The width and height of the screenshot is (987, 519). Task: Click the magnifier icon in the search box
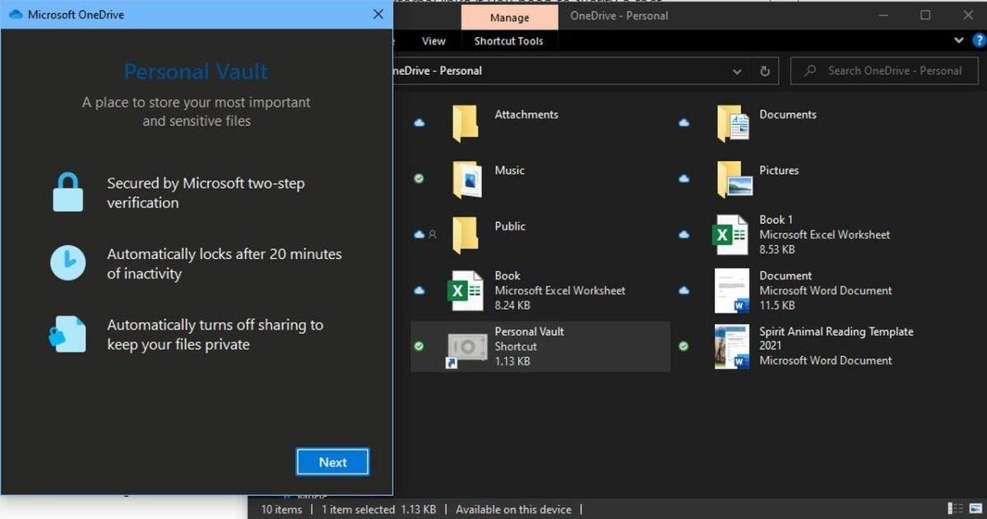click(x=811, y=71)
